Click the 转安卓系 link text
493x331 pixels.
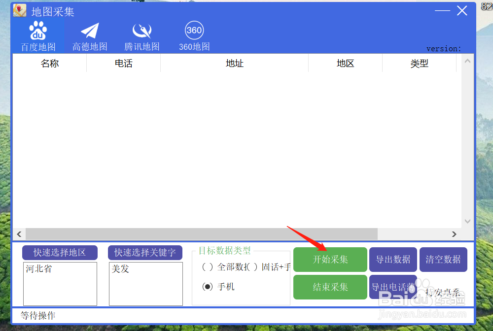[x=443, y=293]
